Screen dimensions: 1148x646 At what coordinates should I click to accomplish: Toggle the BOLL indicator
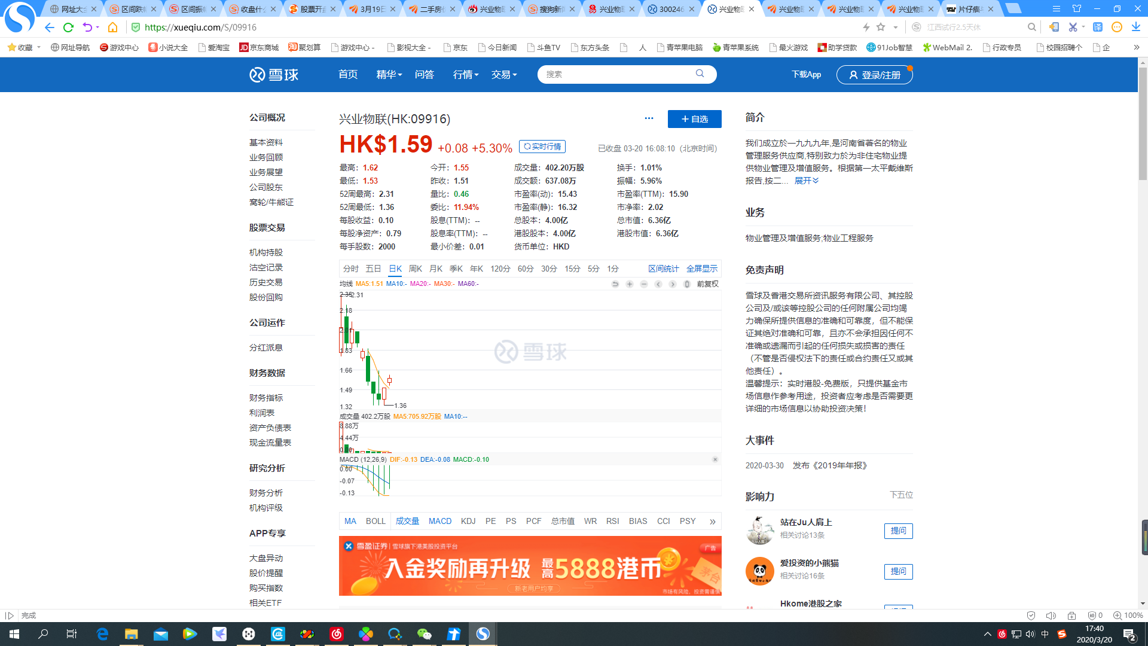pos(375,521)
